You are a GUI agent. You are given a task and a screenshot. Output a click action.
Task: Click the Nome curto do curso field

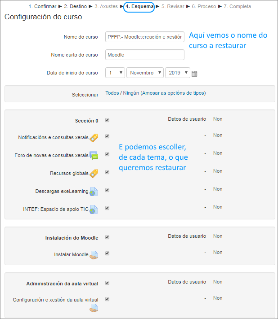(145, 55)
